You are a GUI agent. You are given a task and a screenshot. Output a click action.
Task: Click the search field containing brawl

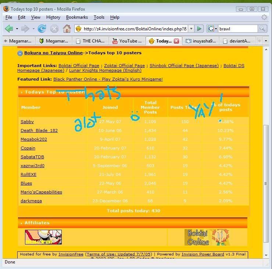pyautogui.click(x=238, y=29)
